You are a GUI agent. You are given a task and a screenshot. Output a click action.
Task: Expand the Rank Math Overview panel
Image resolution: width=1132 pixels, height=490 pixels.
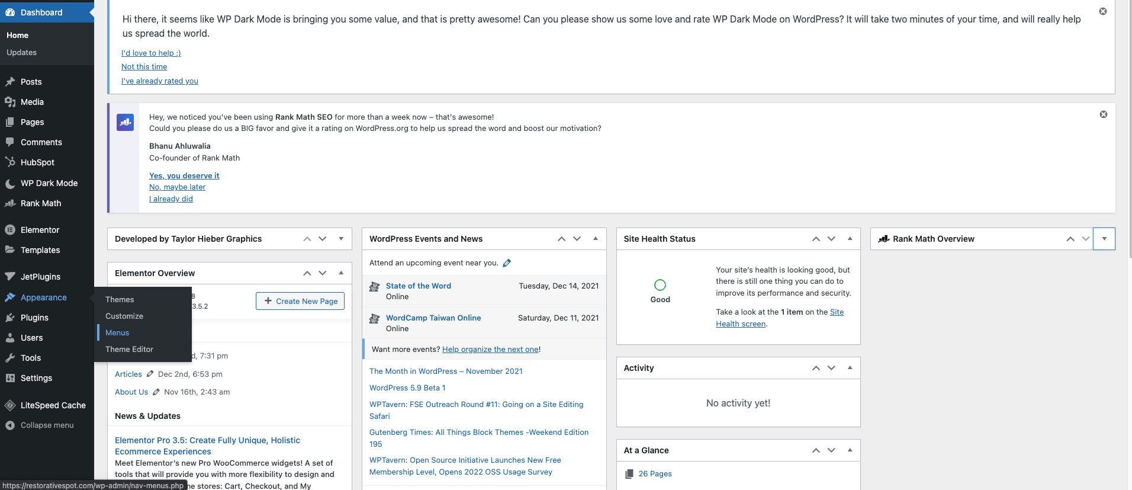1104,239
